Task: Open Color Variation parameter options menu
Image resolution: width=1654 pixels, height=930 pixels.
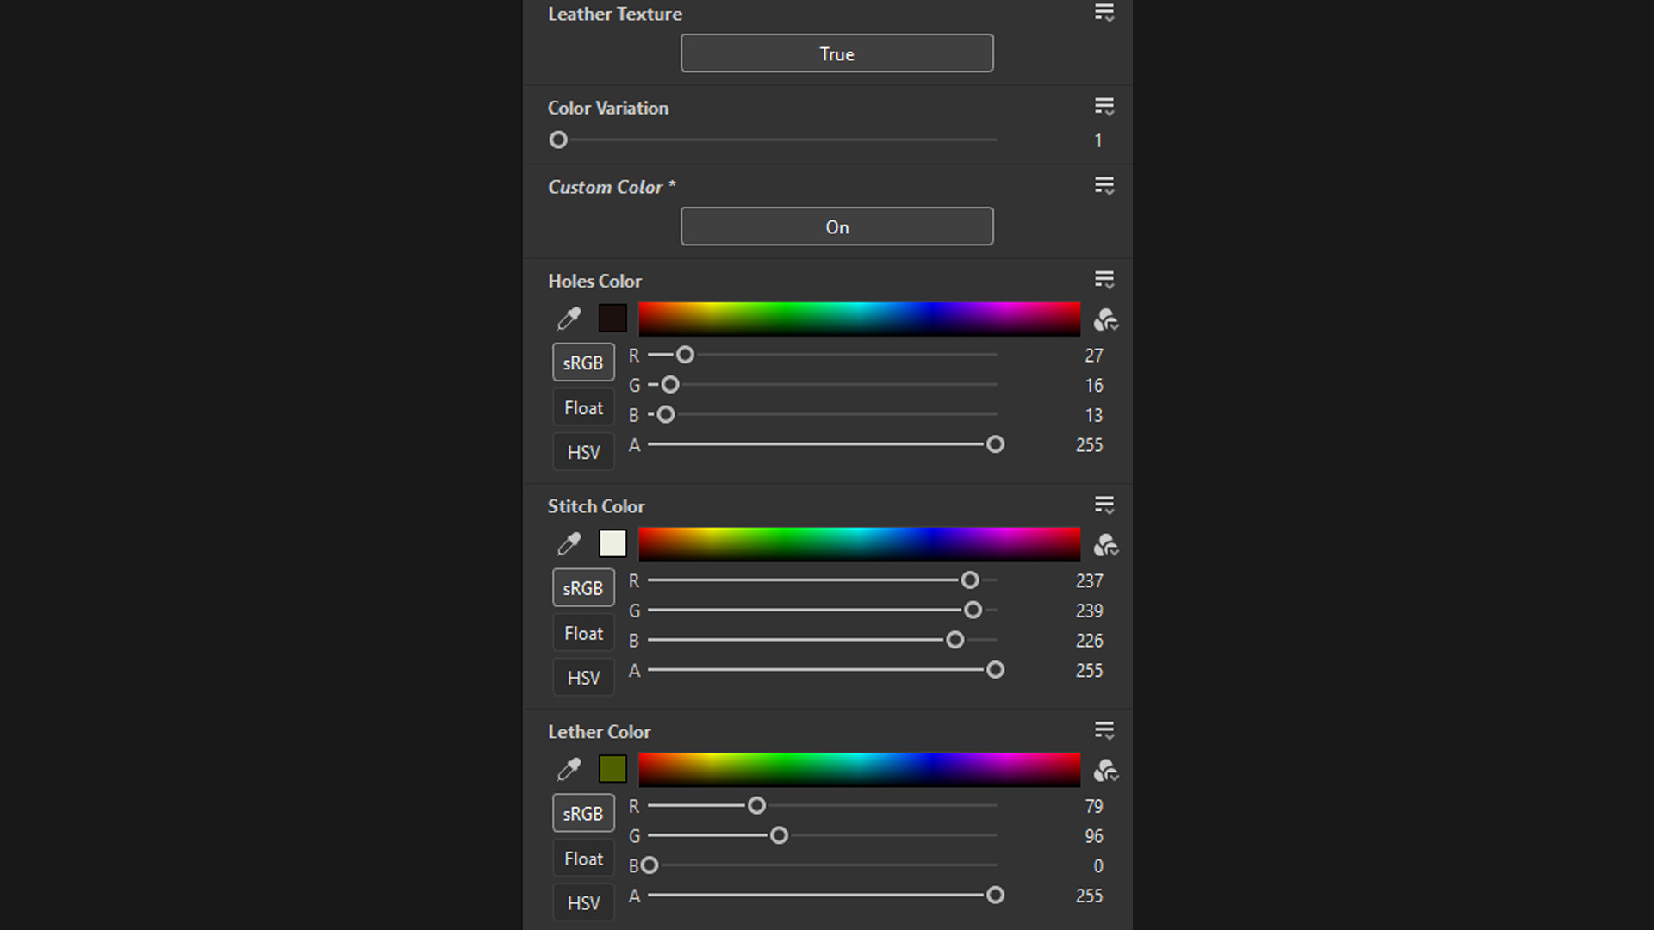Action: point(1104,107)
